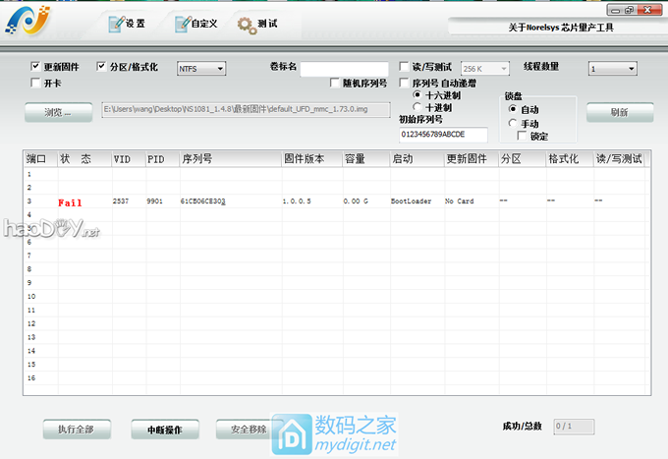Open the NTFS file system dropdown
Screen dimensions: 668x459
pos(201,68)
